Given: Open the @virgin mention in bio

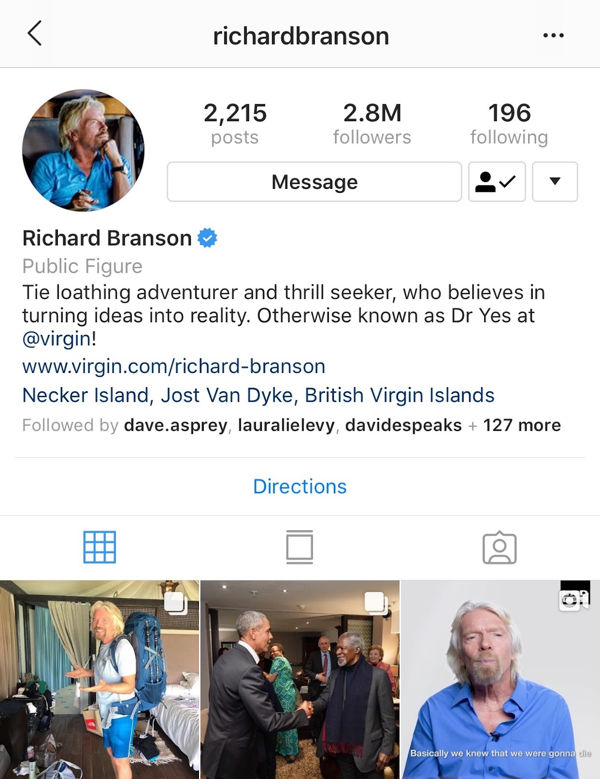Looking at the screenshot, I should pyautogui.click(x=56, y=339).
